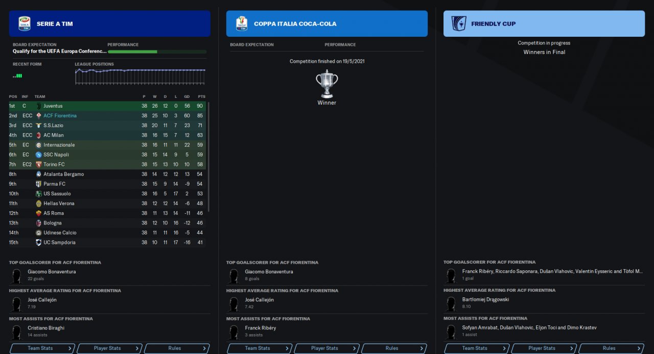Click the Hellas Verona club badge
Screen dimensions: 654x354
(x=38, y=204)
